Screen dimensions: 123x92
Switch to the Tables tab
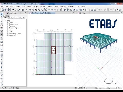(16, 18)
